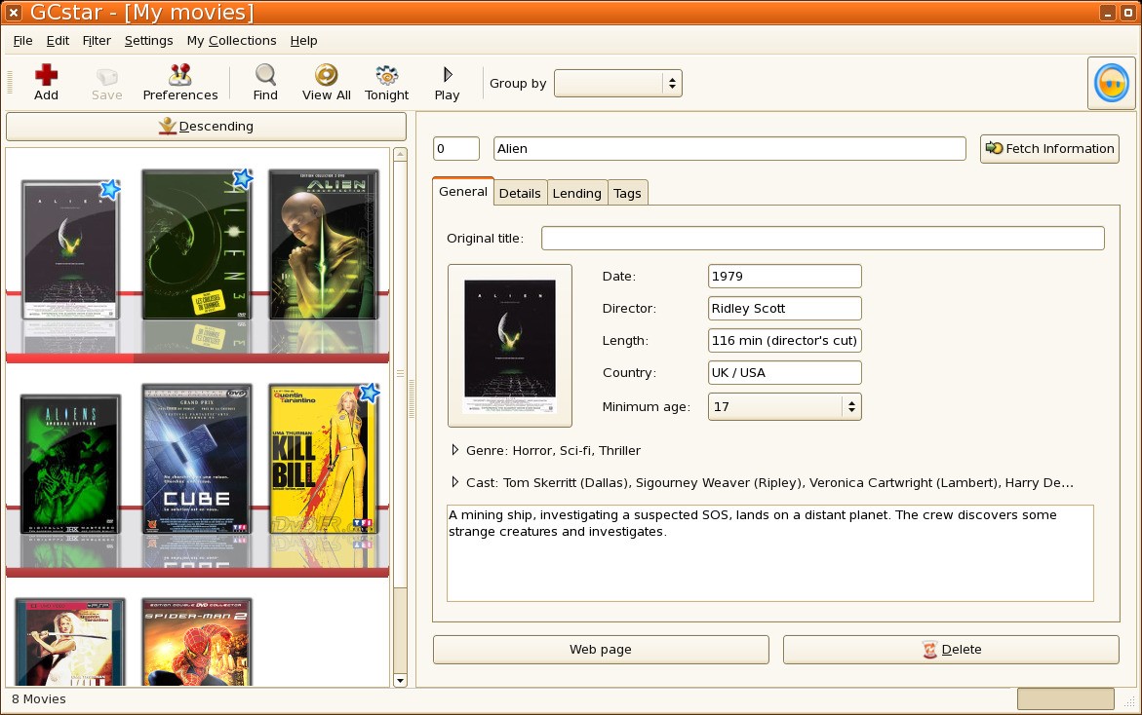
Task: Expand the Cast list triangle
Action: [x=454, y=482]
